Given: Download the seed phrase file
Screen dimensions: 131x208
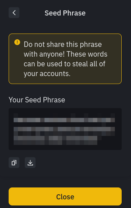Looking at the screenshot, I should coord(30,163).
